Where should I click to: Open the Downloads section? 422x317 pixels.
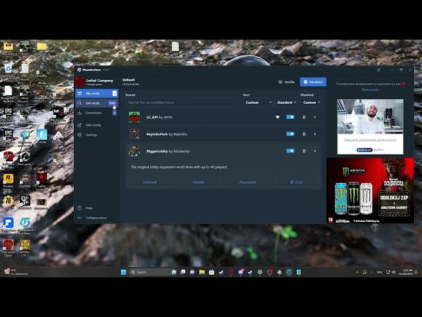pyautogui.click(x=93, y=113)
